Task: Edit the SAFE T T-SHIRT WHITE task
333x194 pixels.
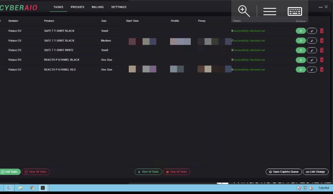Action: click(312, 50)
